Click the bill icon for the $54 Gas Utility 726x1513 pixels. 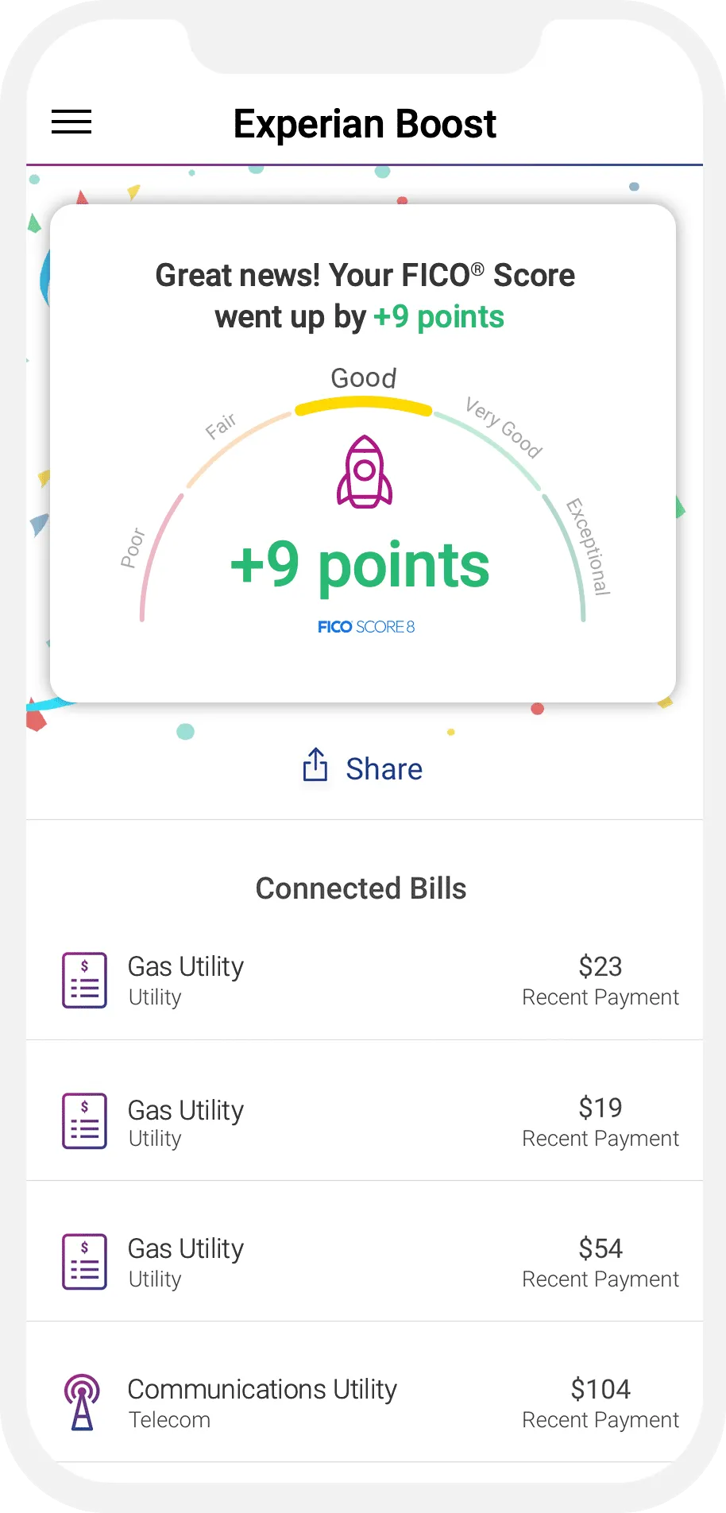point(84,1262)
